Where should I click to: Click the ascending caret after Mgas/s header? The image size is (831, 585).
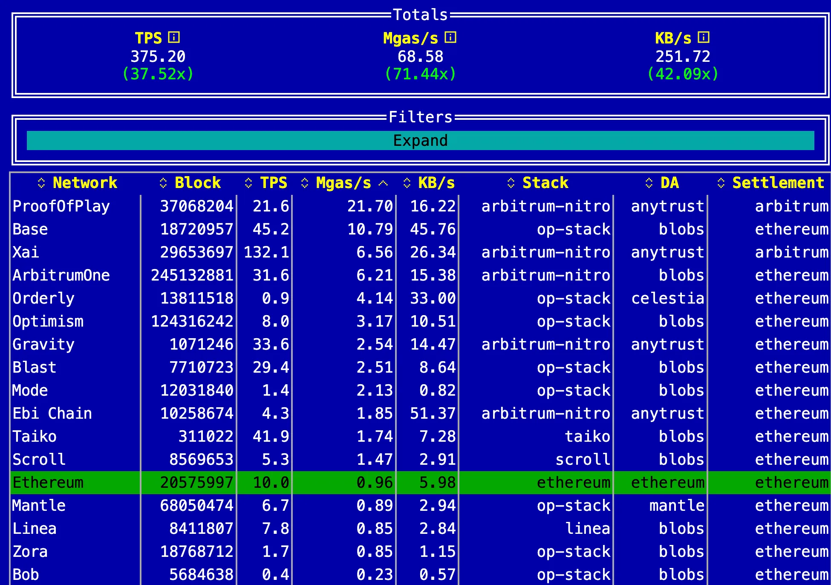[383, 183]
